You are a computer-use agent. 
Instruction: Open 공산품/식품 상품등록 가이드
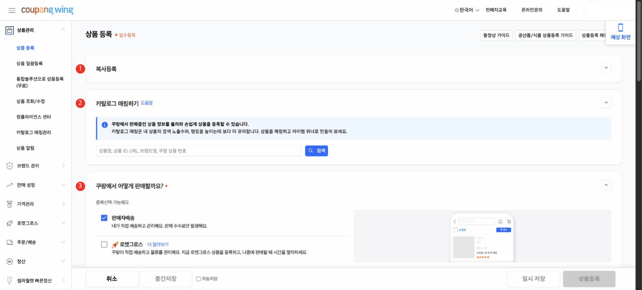545,36
